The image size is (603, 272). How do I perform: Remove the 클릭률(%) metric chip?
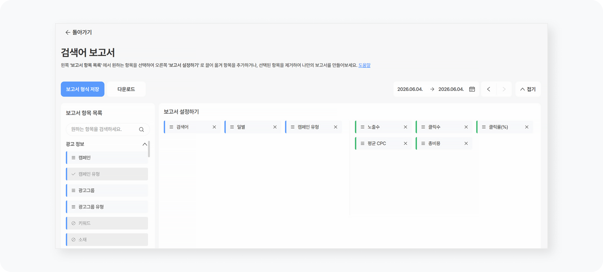(x=527, y=127)
